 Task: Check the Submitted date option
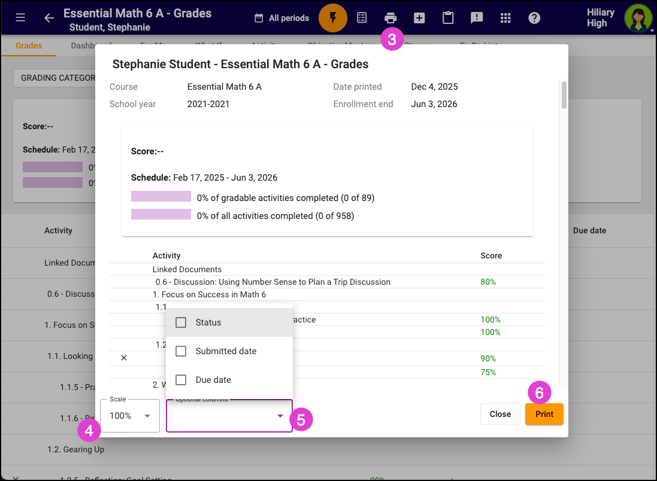click(181, 351)
